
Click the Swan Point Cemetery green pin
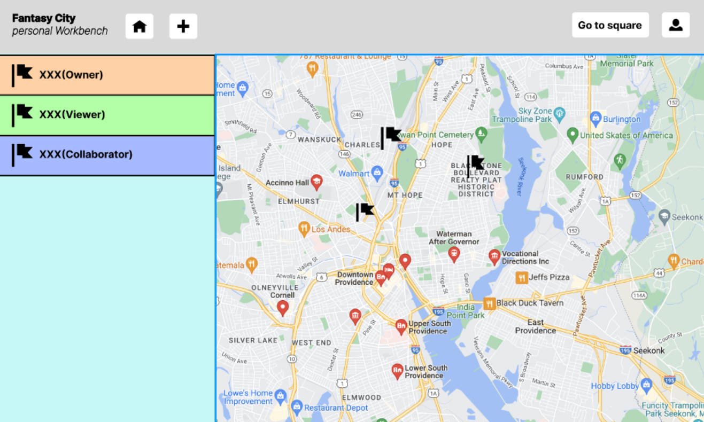pos(481,134)
